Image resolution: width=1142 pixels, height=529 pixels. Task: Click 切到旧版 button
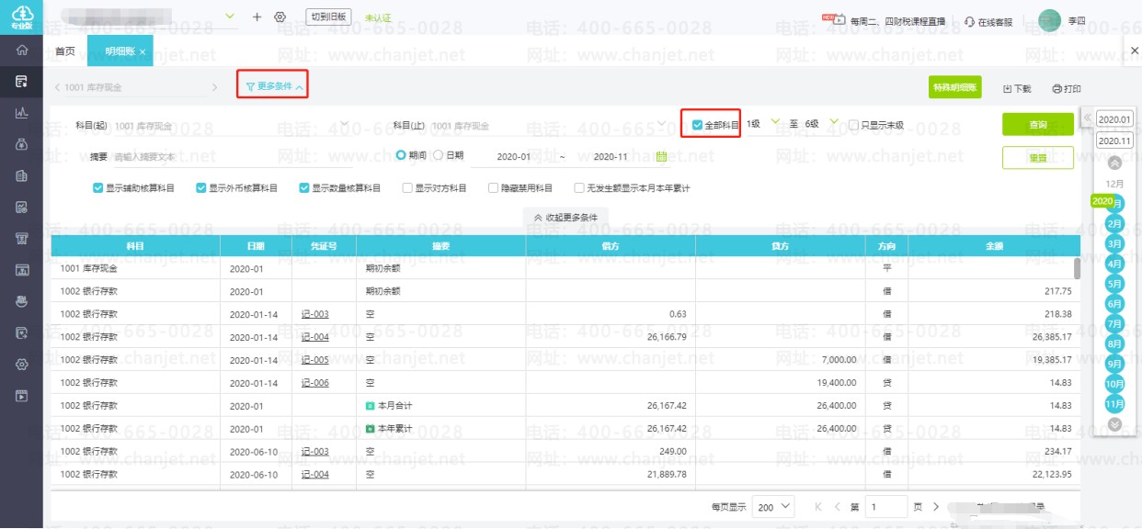pyautogui.click(x=329, y=17)
